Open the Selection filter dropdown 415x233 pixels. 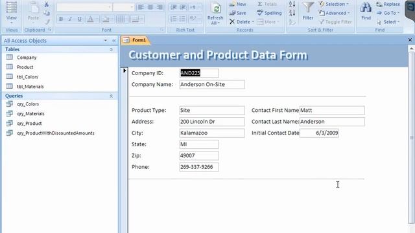click(334, 5)
